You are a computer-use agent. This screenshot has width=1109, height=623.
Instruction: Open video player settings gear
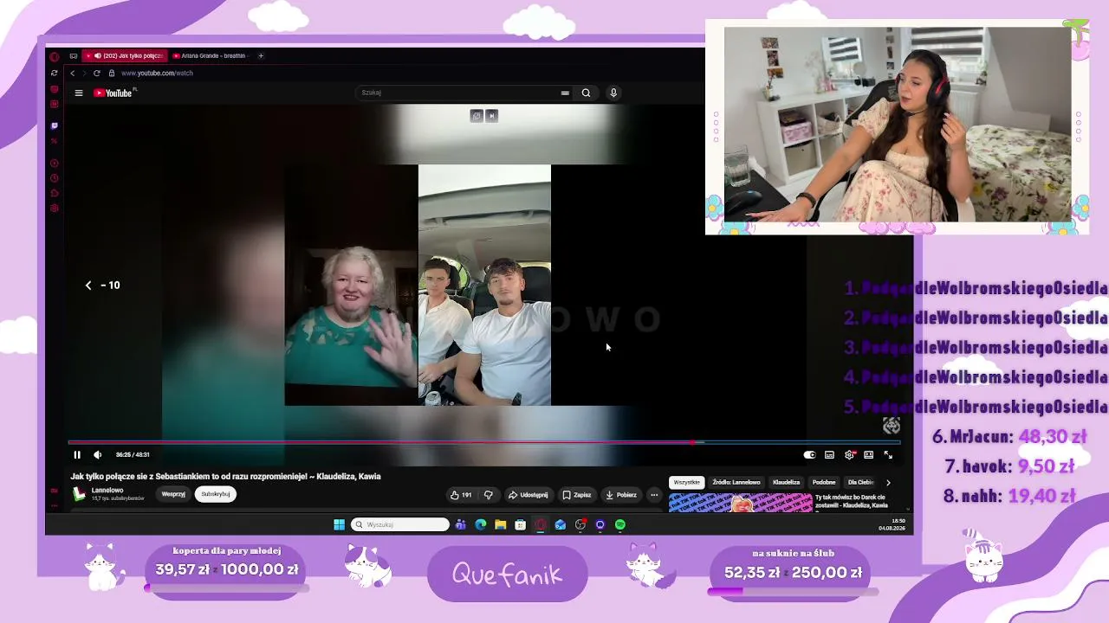[x=849, y=454]
